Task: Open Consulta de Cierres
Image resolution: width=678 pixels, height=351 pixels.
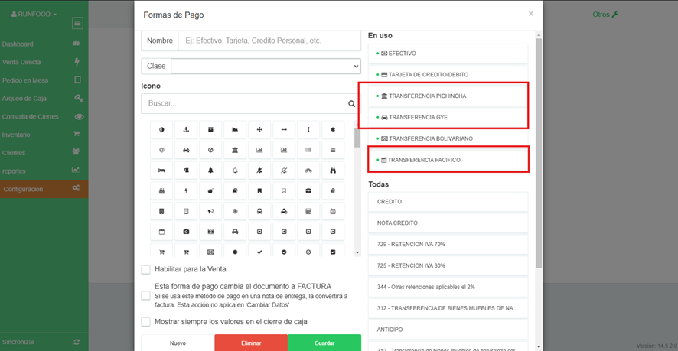Action: 44,117
